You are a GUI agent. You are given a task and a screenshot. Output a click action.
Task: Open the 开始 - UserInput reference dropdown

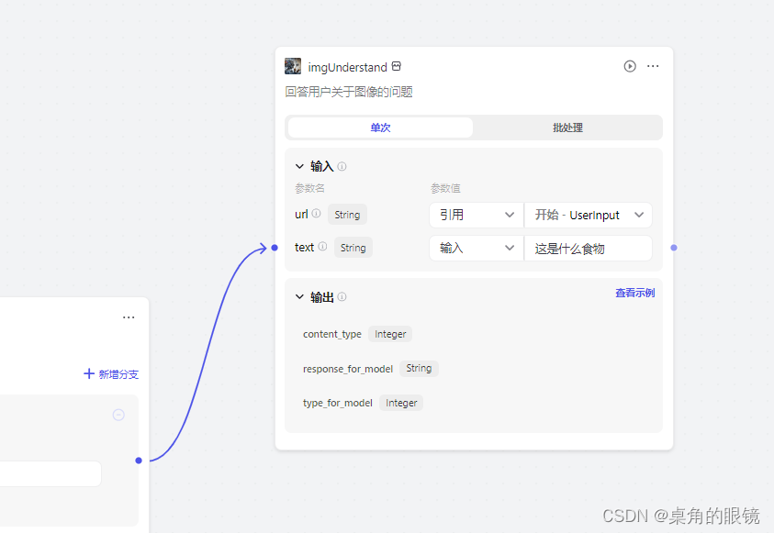pyautogui.click(x=589, y=215)
